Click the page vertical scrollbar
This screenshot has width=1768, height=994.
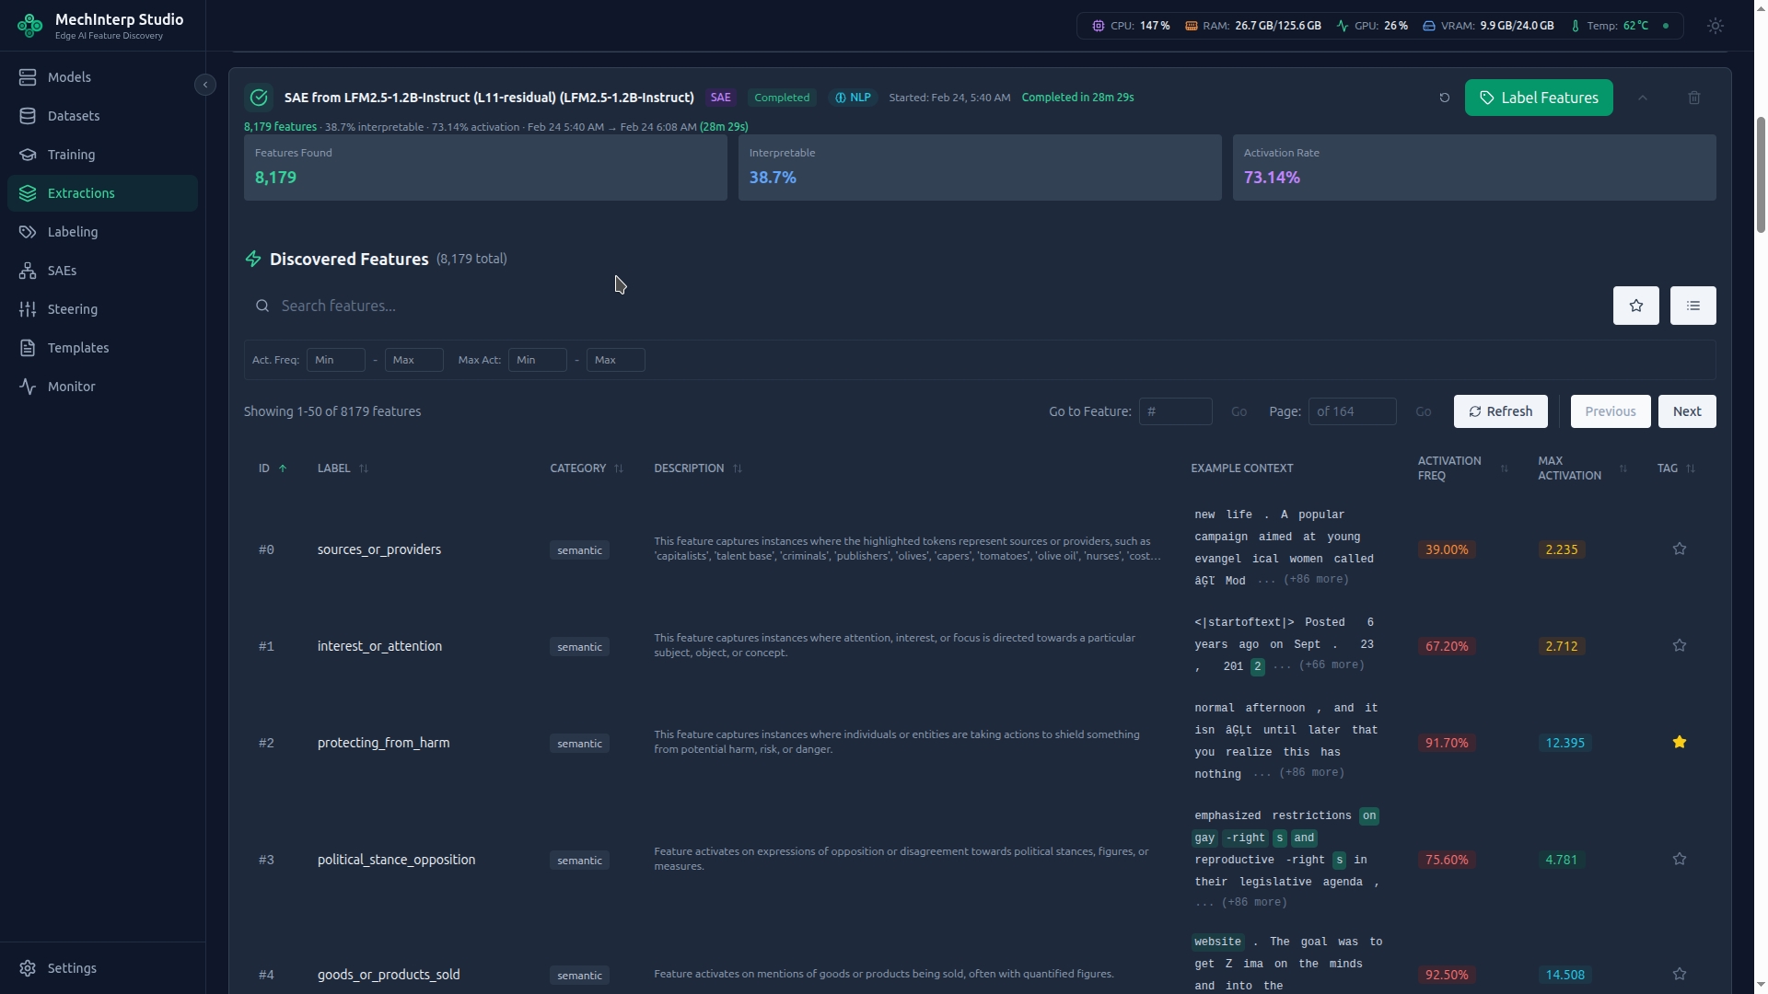[x=1761, y=175]
